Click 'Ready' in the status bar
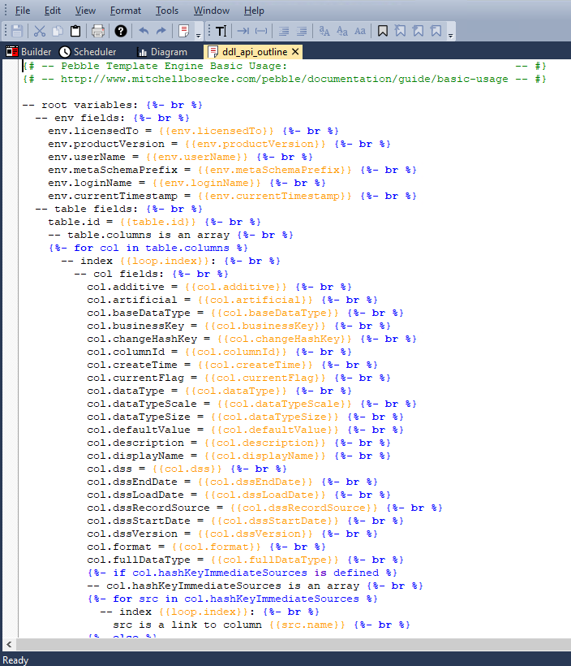Screen dimensions: 571x666 point(15,660)
